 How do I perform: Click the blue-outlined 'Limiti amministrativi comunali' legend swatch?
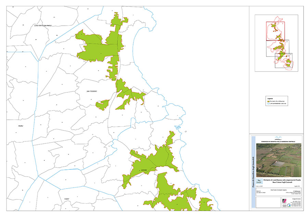click(268, 103)
